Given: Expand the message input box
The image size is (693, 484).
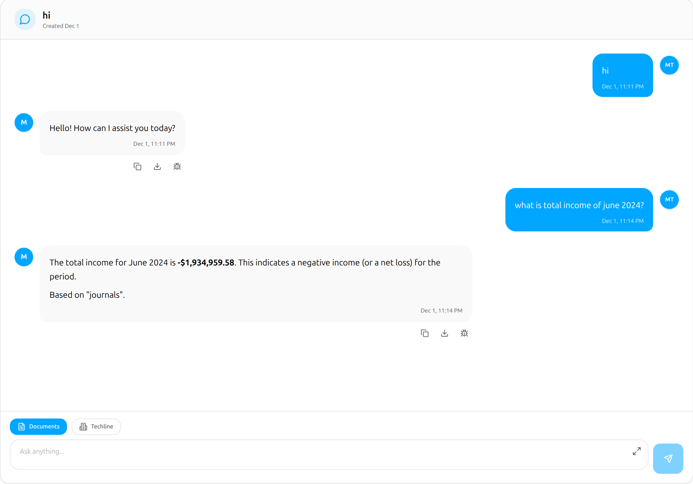Looking at the screenshot, I should 636,451.
